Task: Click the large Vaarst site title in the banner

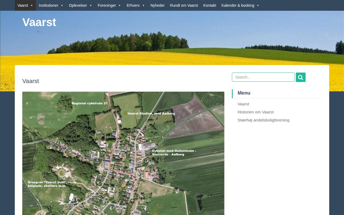Action: pos(39,22)
